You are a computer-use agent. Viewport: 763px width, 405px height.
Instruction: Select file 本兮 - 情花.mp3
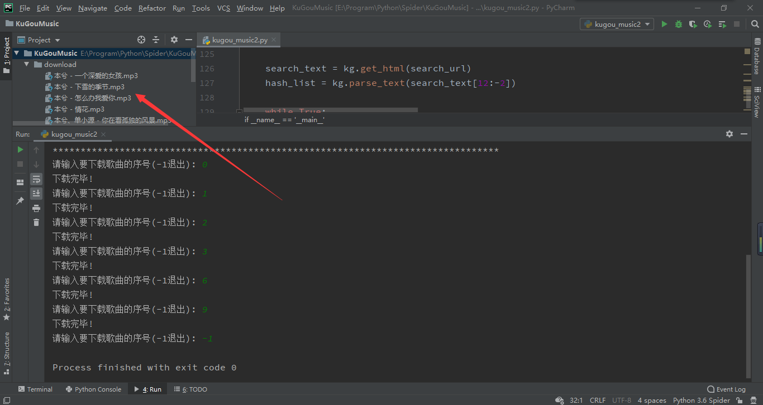point(75,109)
